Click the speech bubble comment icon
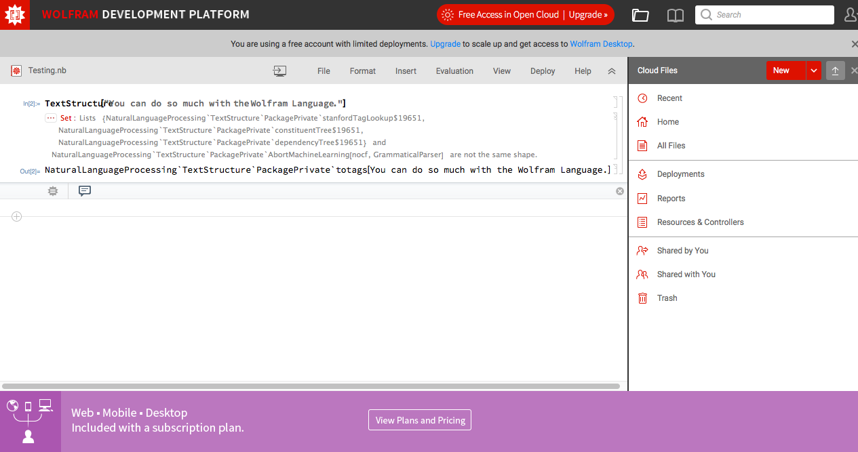 click(85, 191)
